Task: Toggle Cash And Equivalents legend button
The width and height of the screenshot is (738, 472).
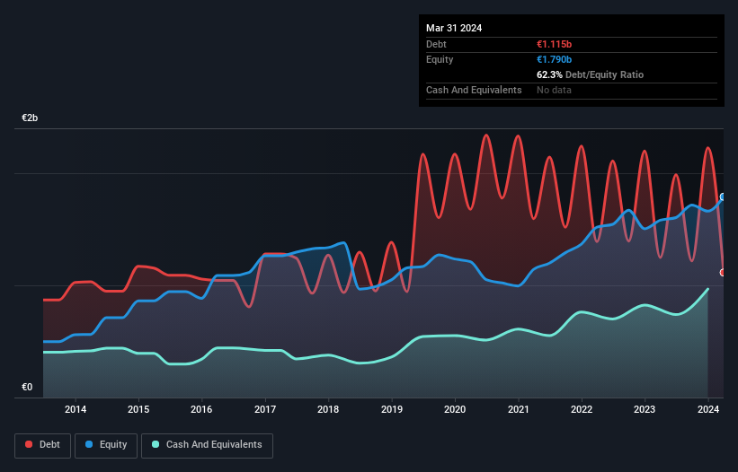Action: tap(207, 445)
